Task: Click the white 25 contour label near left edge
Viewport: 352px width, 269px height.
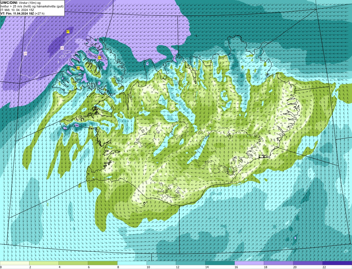Action: (x=25, y=53)
